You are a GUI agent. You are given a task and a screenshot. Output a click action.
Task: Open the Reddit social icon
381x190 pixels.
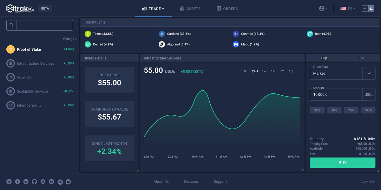[x=26, y=182]
